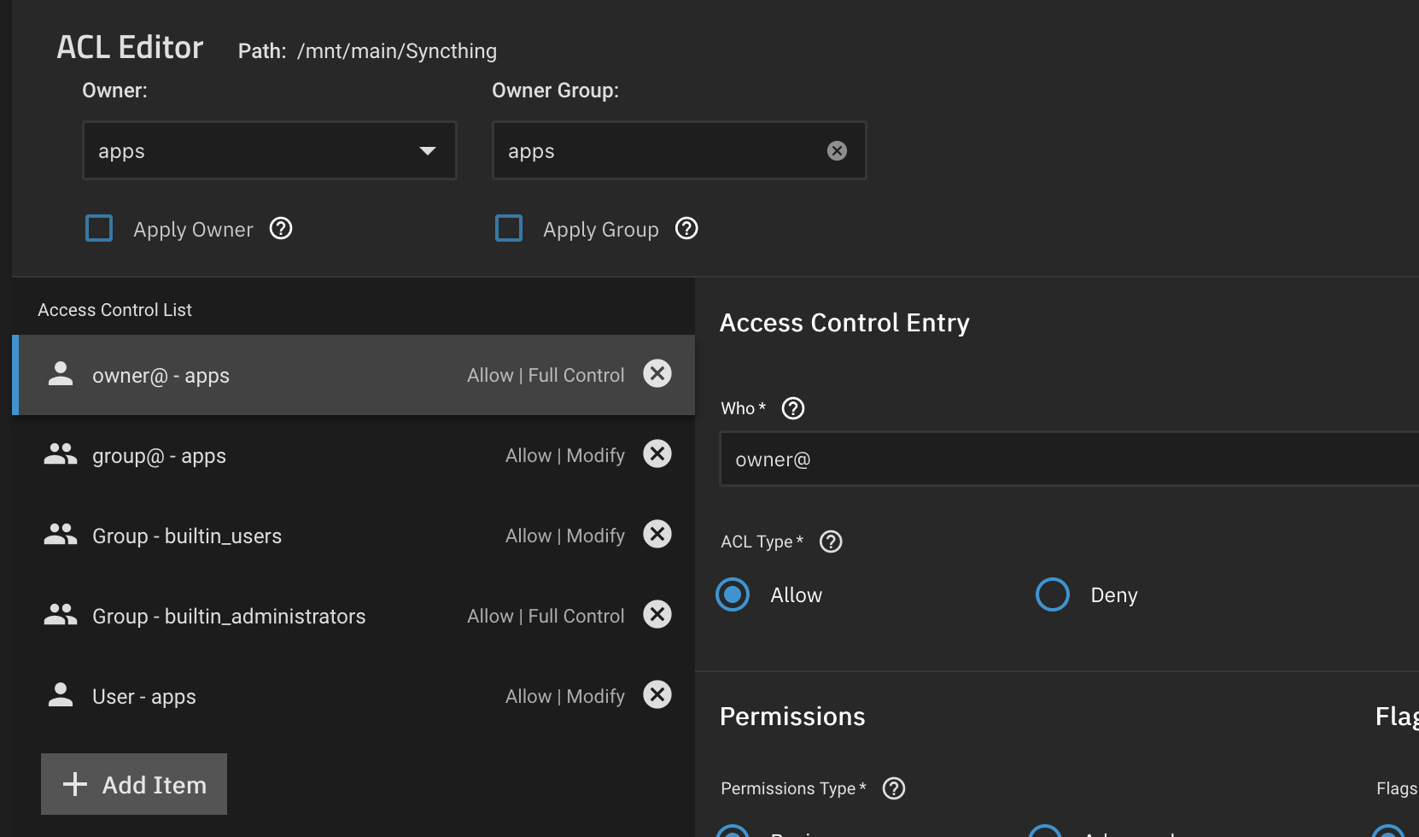Select the Deny ACL type

coord(1053,594)
